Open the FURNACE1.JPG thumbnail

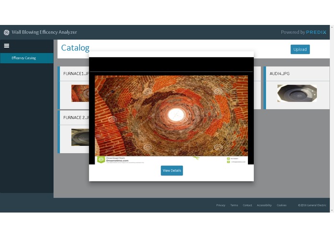click(x=80, y=93)
